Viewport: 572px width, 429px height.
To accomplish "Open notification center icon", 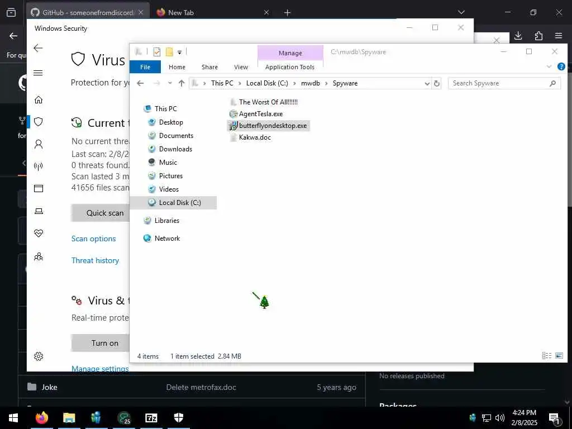I will point(554,418).
